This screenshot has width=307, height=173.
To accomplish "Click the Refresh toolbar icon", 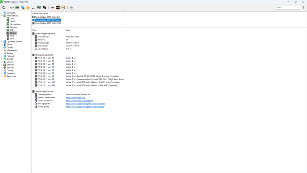I will pos(4,7).
